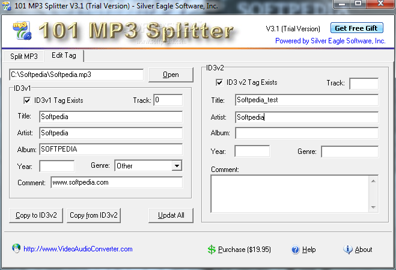Click the ID3v1 Comment field

pos(117,182)
